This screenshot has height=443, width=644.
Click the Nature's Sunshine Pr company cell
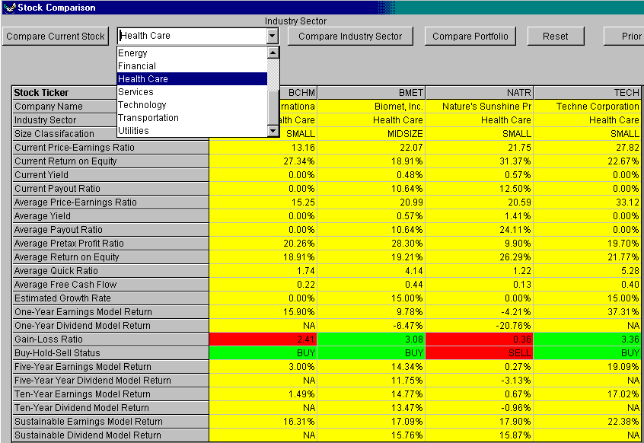pos(480,107)
